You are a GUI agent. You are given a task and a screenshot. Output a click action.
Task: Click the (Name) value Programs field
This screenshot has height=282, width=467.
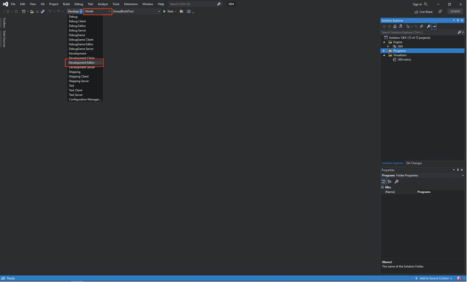coord(440,192)
